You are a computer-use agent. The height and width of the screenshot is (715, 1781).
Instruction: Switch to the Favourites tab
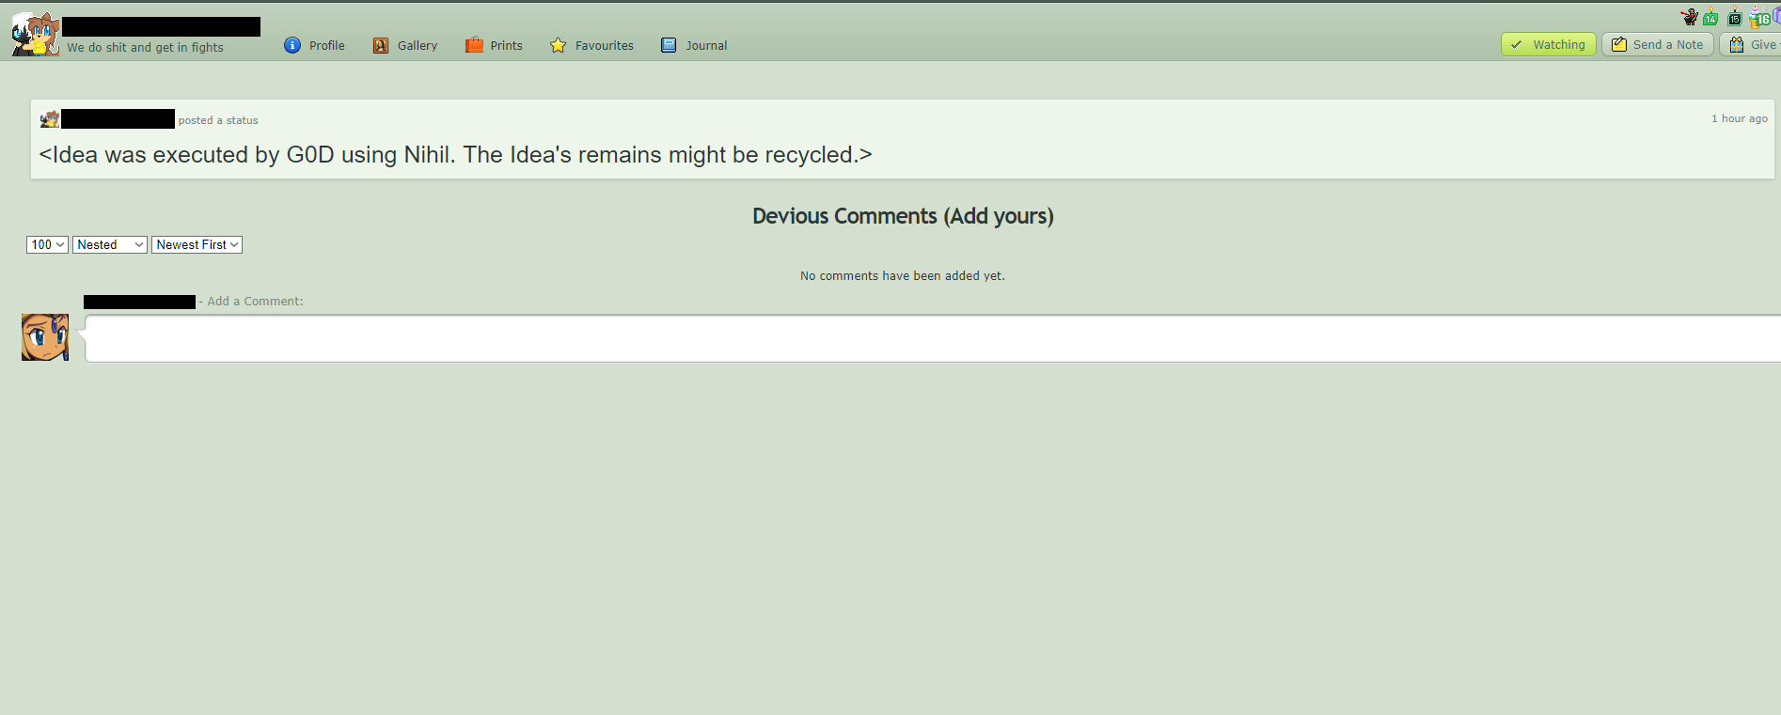click(591, 45)
